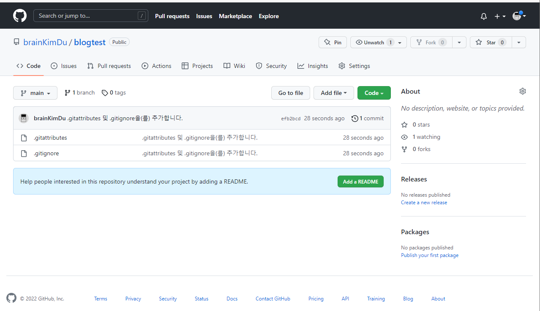Open the user avatar menu
The height and width of the screenshot is (311, 540).
[x=519, y=16]
